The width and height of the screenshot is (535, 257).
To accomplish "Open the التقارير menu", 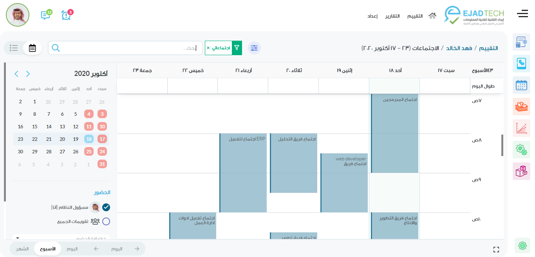I will (x=392, y=16).
